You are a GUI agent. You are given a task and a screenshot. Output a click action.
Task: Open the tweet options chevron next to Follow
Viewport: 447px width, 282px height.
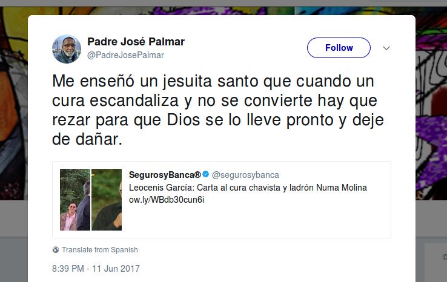pos(386,48)
